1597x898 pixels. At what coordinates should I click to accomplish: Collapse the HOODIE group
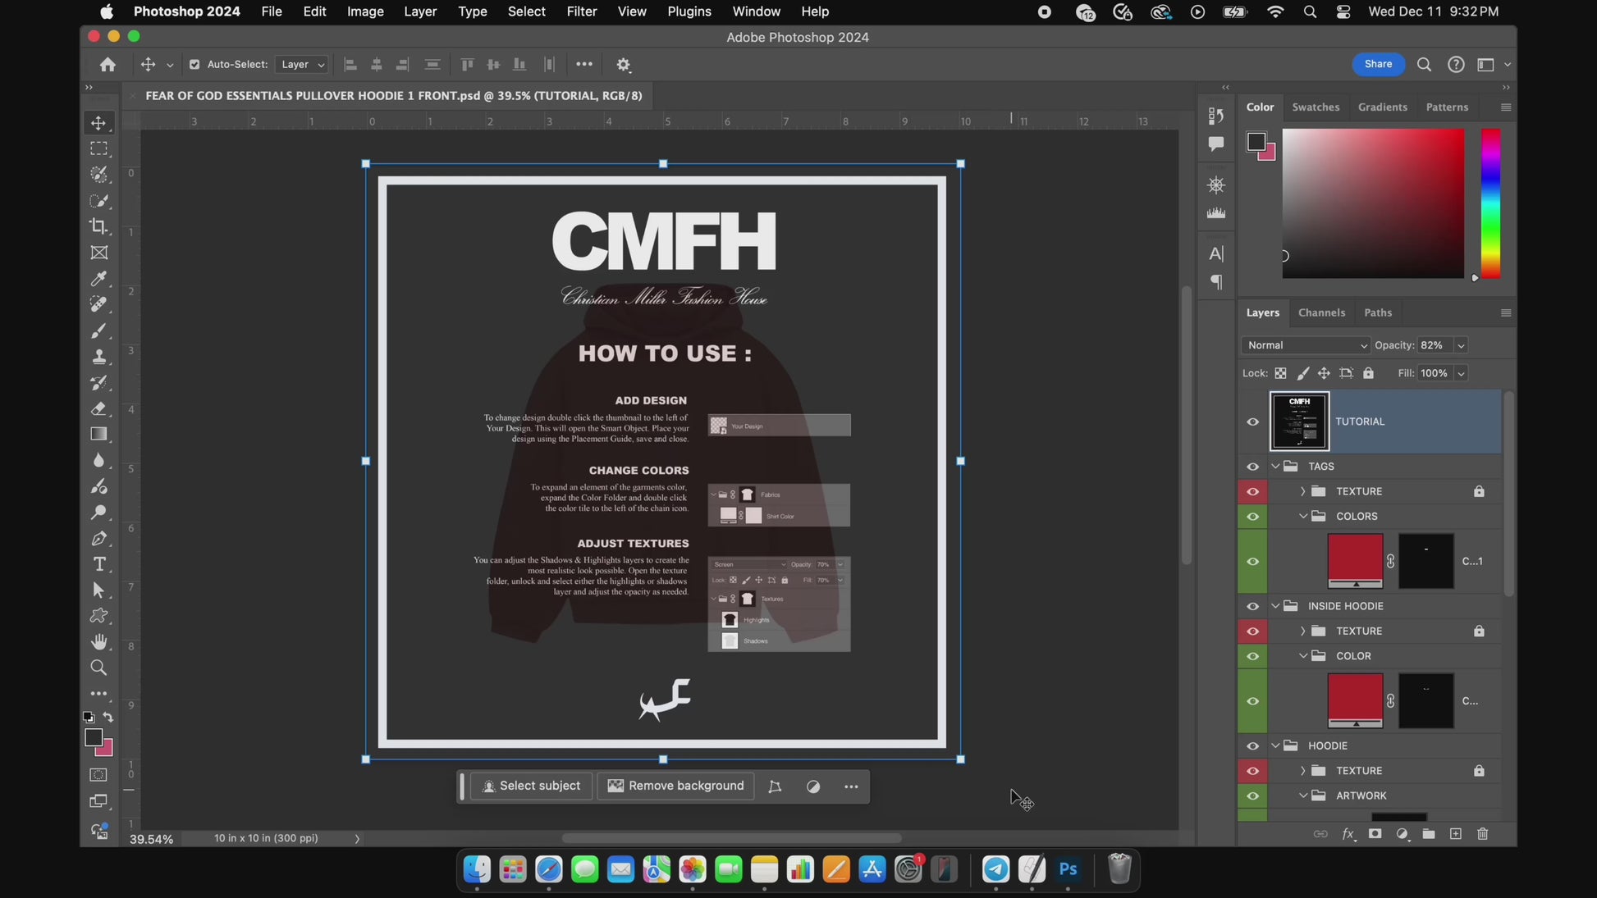pos(1275,746)
